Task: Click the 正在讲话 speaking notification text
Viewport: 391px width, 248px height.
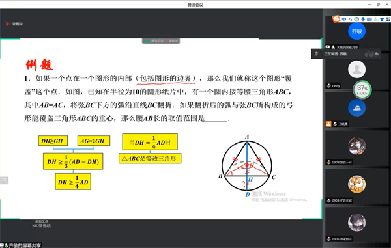Action: (336, 54)
